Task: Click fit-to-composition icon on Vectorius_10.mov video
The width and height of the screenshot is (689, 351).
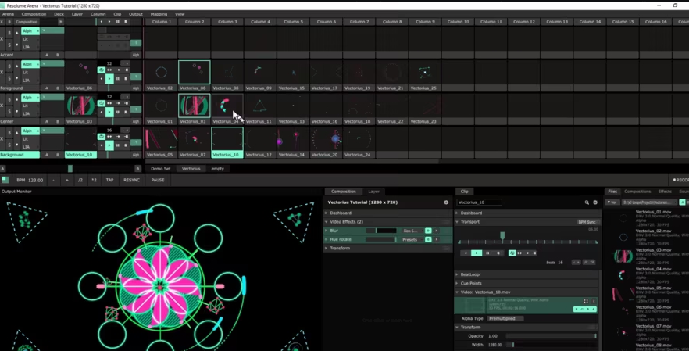Action: pyautogui.click(x=586, y=301)
